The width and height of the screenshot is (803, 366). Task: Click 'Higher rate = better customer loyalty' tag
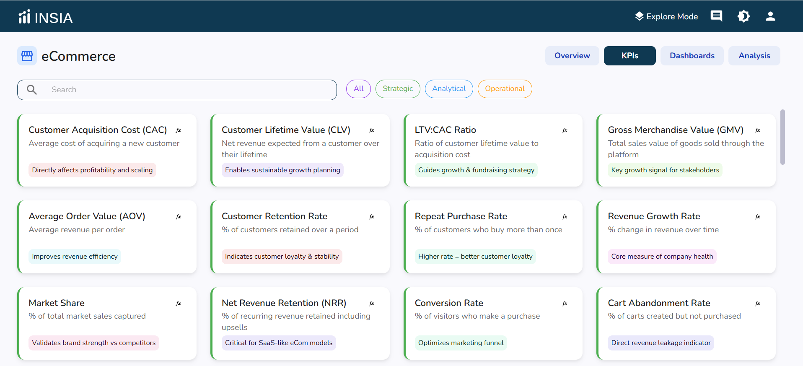tap(475, 256)
